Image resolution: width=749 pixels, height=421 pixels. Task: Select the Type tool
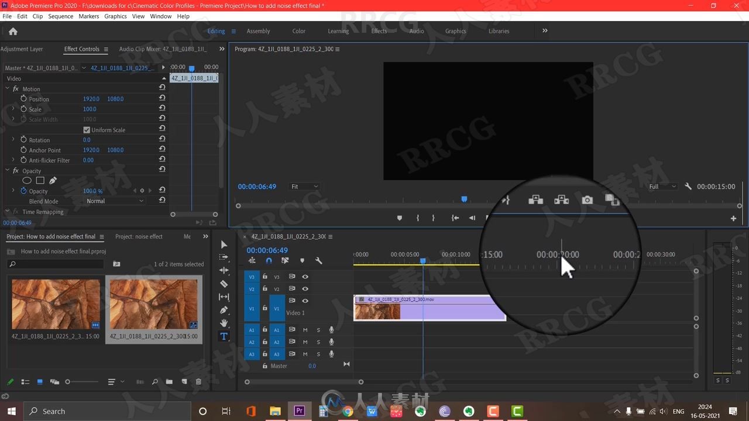pyautogui.click(x=224, y=336)
